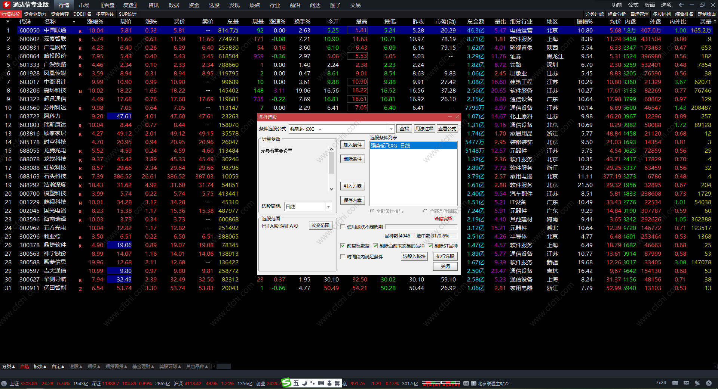718x389 pixels.
Task: Open the 行情 top menu tab
Action: [64, 5]
